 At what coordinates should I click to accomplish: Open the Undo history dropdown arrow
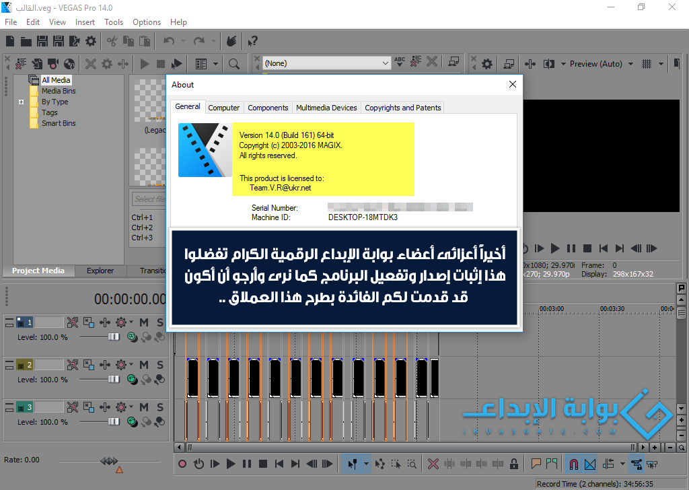(x=183, y=41)
